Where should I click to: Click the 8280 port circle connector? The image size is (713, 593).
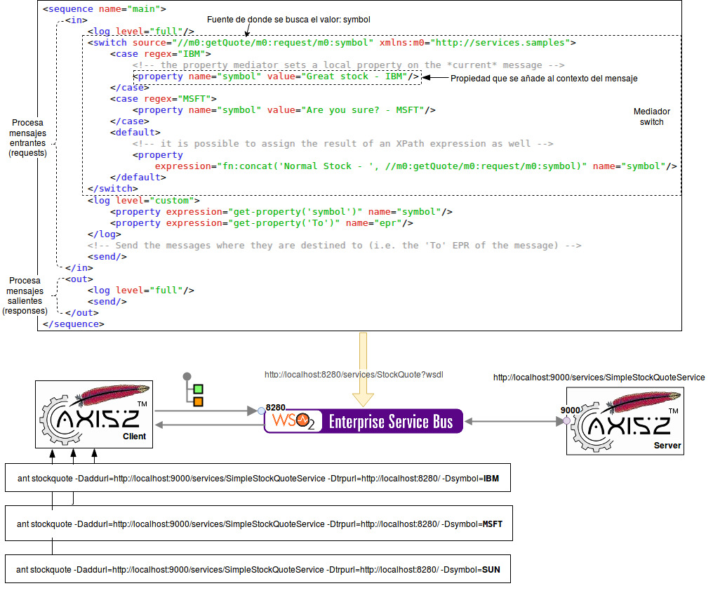(x=260, y=411)
